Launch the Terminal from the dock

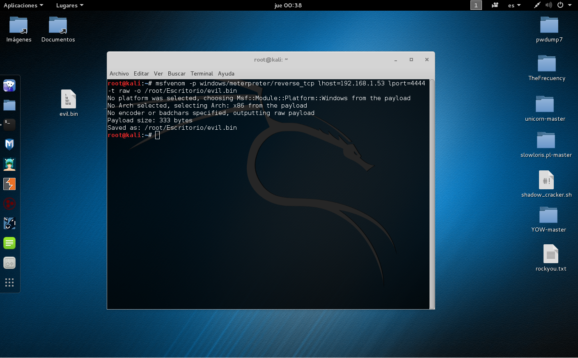tap(9, 124)
